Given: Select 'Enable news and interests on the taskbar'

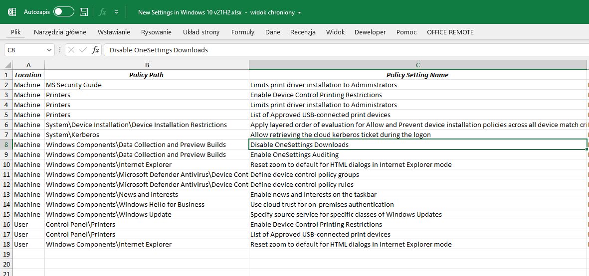Looking at the screenshot, I should point(418,194).
